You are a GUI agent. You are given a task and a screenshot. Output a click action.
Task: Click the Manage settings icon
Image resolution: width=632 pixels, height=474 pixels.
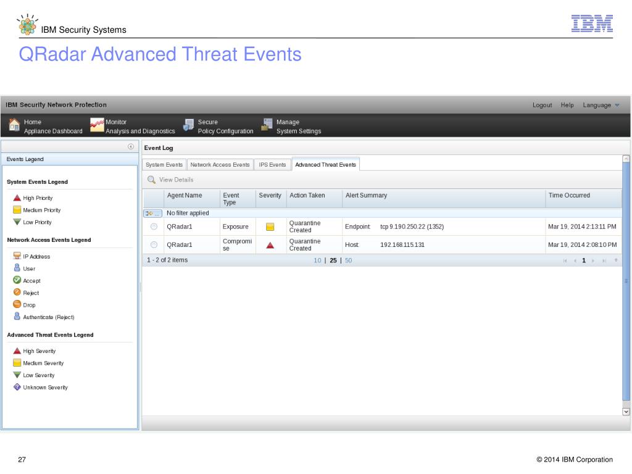[x=267, y=125]
